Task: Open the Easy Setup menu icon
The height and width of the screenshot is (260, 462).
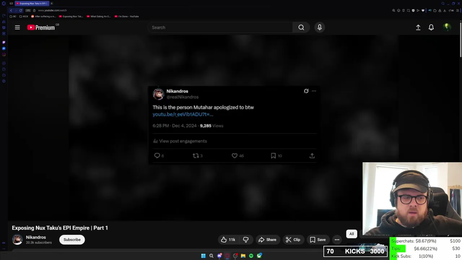Action: 458,10
